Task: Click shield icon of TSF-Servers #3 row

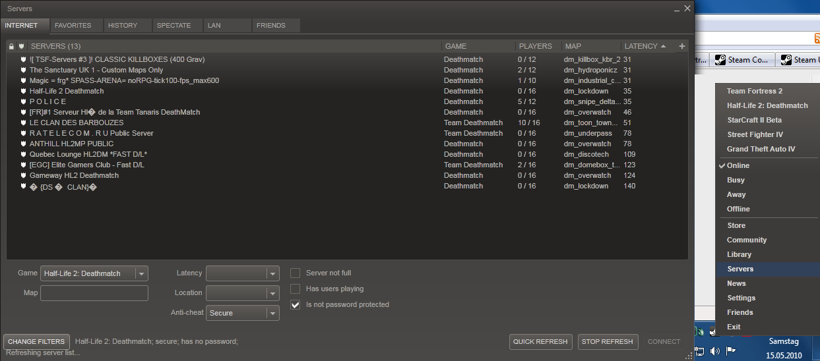Action: 23,59
